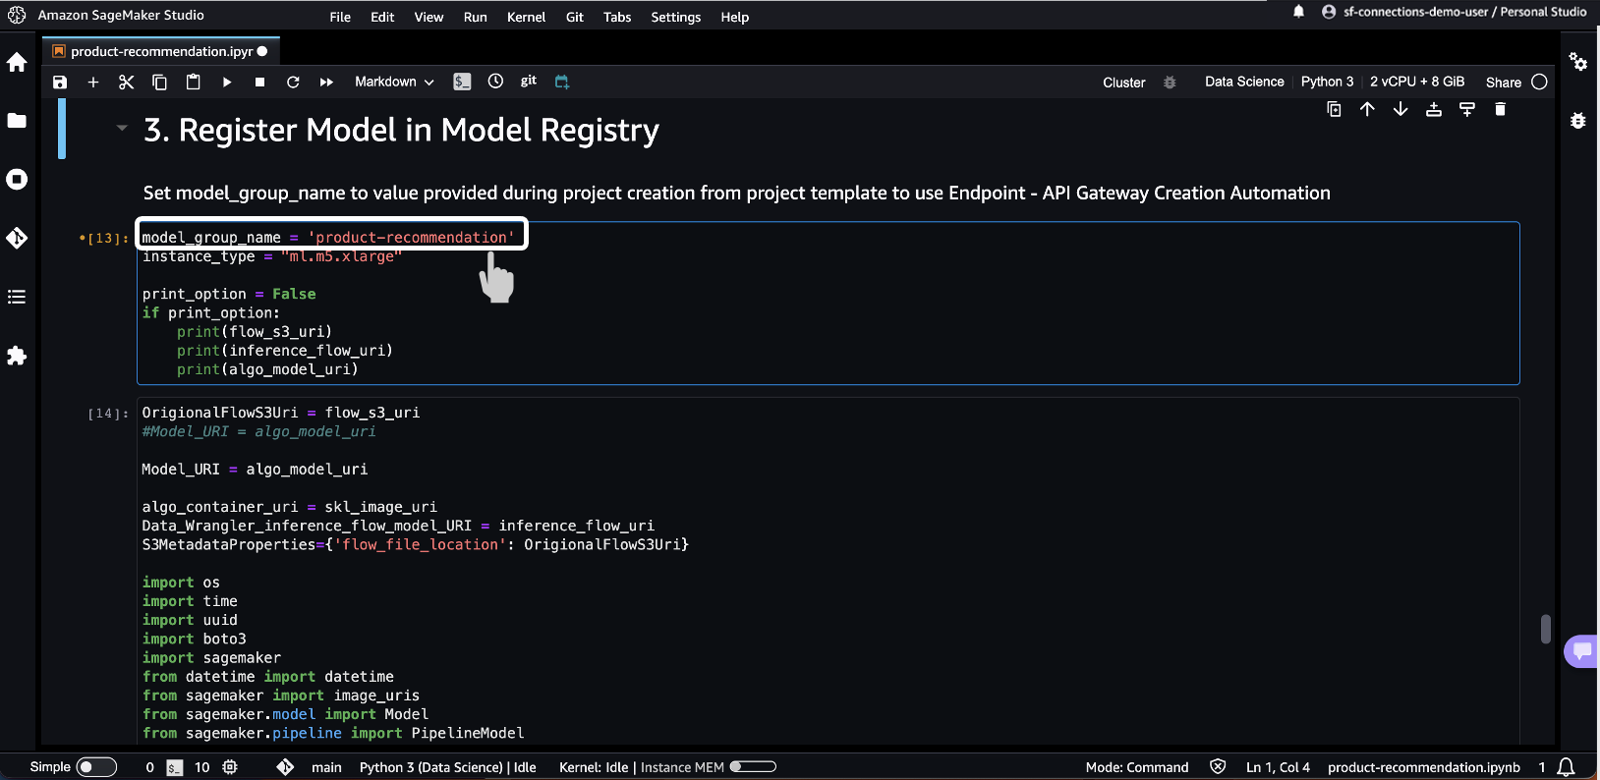Cut the selected cell with scissors icon

(126, 83)
